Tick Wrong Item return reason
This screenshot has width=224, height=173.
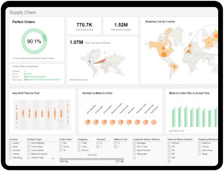click(134, 154)
